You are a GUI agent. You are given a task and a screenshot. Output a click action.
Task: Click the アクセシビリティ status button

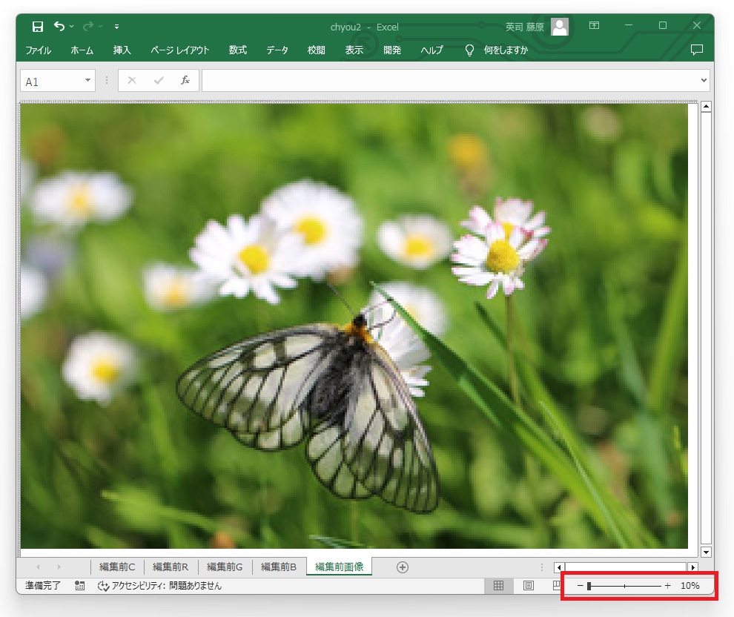point(159,586)
